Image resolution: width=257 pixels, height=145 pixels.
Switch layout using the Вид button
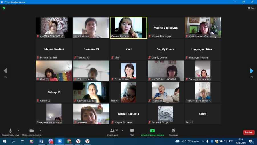pos(251,8)
